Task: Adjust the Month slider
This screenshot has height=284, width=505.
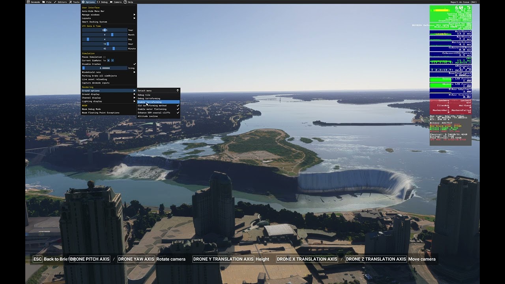Action: 105,35
